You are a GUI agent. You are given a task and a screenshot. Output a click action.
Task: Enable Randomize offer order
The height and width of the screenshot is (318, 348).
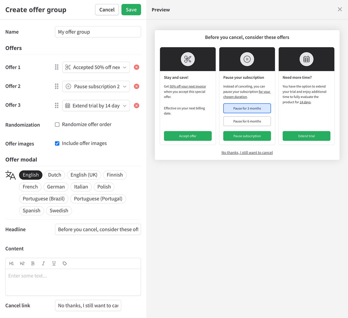(x=57, y=124)
